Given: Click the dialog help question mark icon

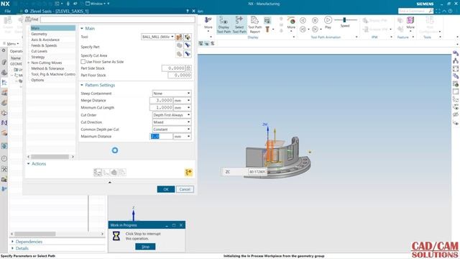Looking at the screenshot, I should point(188,11).
